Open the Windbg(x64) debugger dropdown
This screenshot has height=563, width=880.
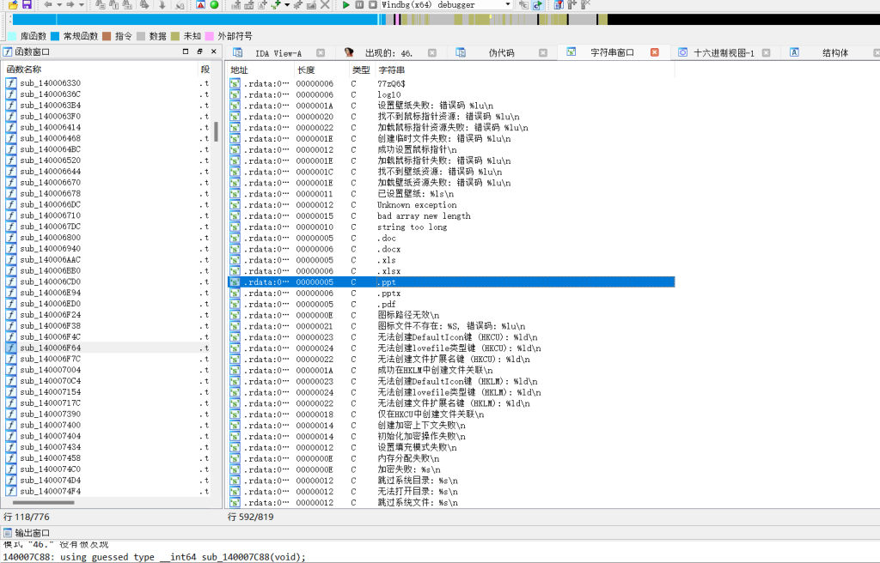coord(509,5)
